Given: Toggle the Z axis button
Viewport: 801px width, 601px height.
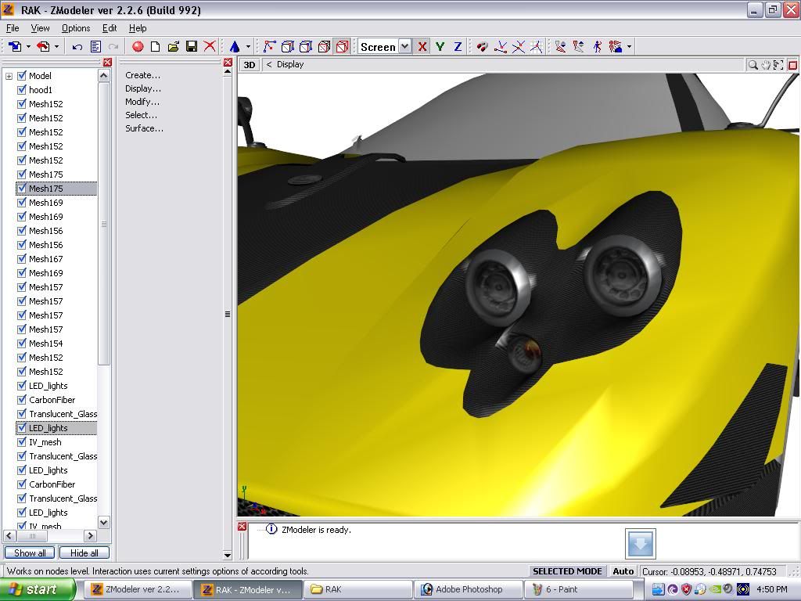Looking at the screenshot, I should point(458,47).
